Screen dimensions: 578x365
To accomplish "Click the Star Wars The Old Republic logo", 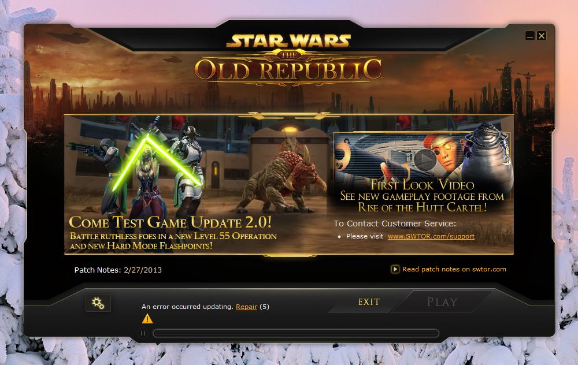I will pyautogui.click(x=288, y=59).
